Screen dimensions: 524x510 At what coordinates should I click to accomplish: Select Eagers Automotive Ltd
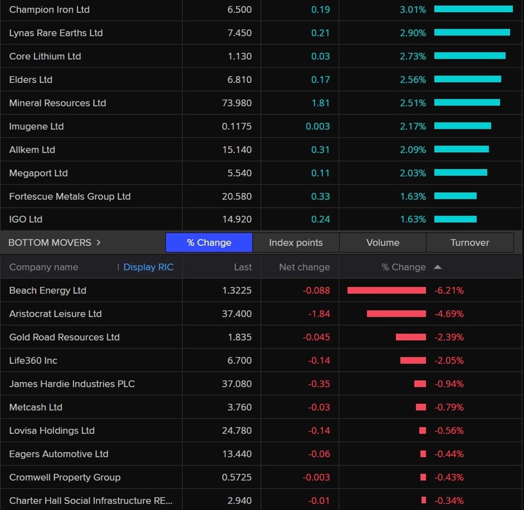point(59,454)
